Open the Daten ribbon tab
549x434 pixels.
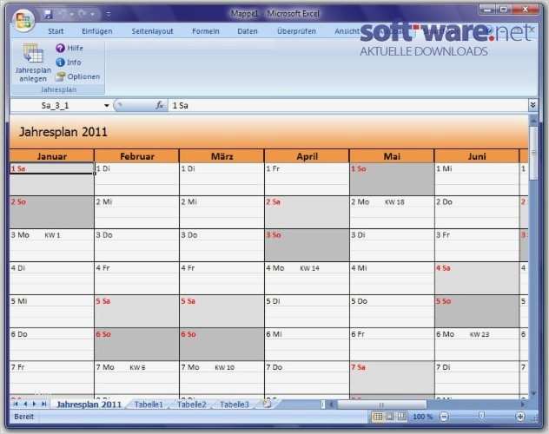248,31
